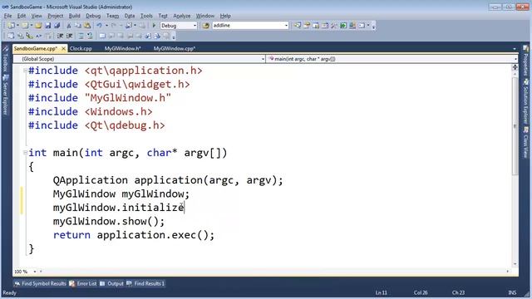Viewport: 532px width, 299px height.
Task: Start debugging with the green play icon
Action: pyautogui.click(x=154, y=26)
